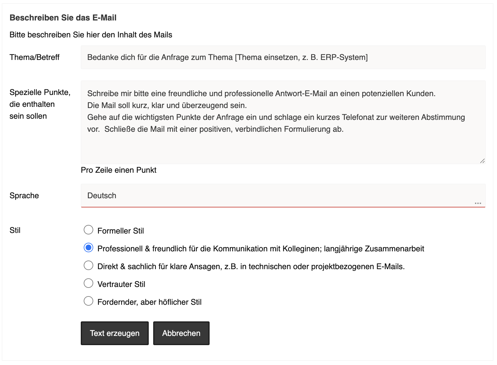
Task: Click the 'Pro Zeile einen Punkt' hint text
Action: coord(118,170)
